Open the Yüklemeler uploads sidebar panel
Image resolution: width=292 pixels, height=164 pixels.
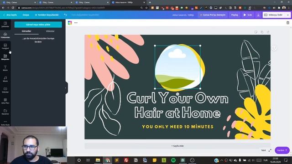pos(5,36)
